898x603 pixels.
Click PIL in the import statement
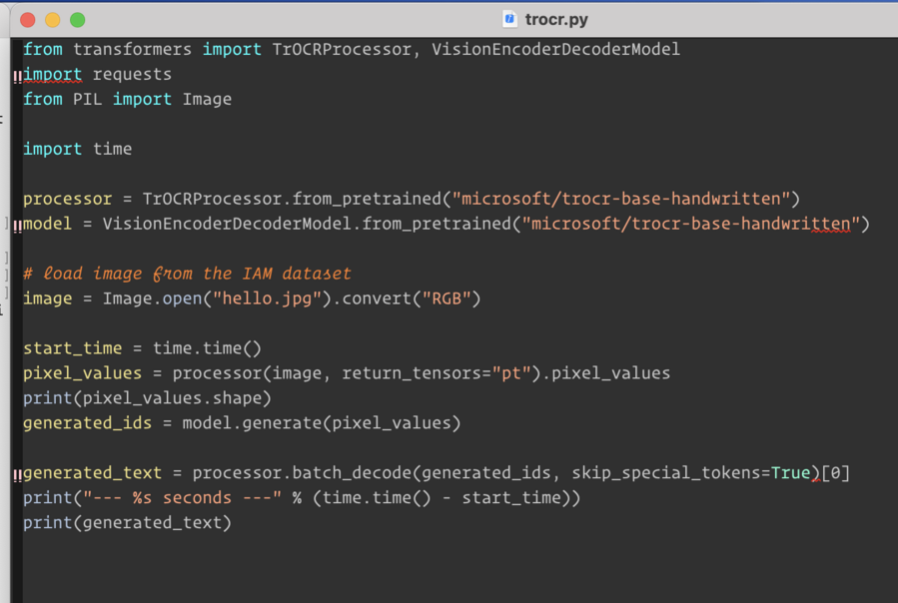point(87,99)
